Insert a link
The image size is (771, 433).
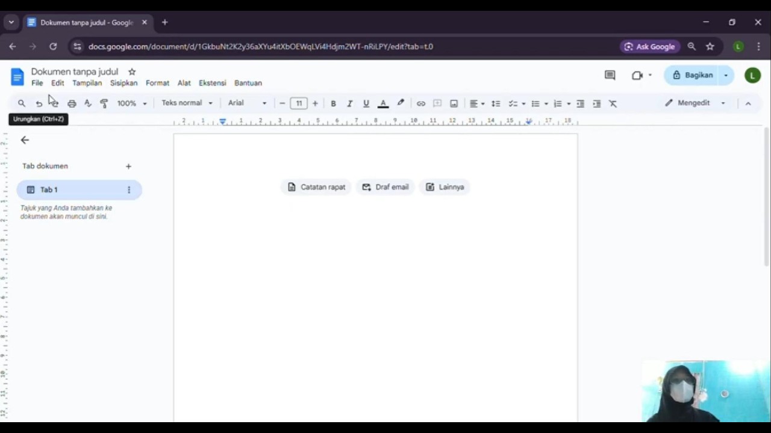421,103
